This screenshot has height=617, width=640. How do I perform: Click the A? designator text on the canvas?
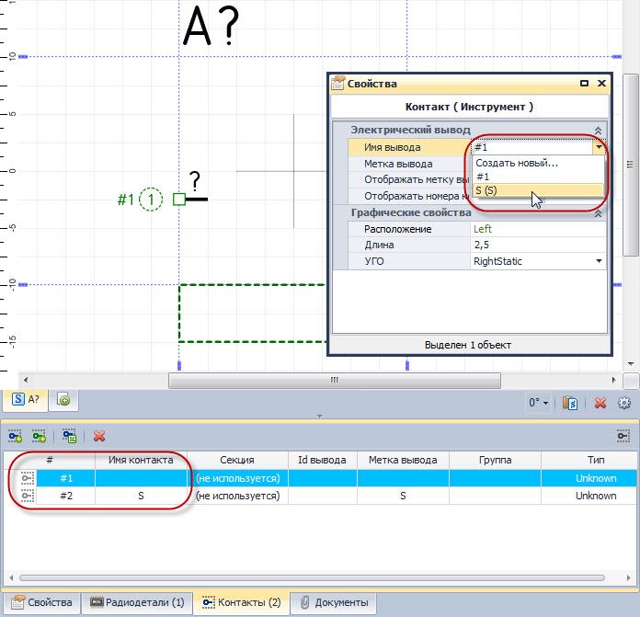[x=211, y=26]
